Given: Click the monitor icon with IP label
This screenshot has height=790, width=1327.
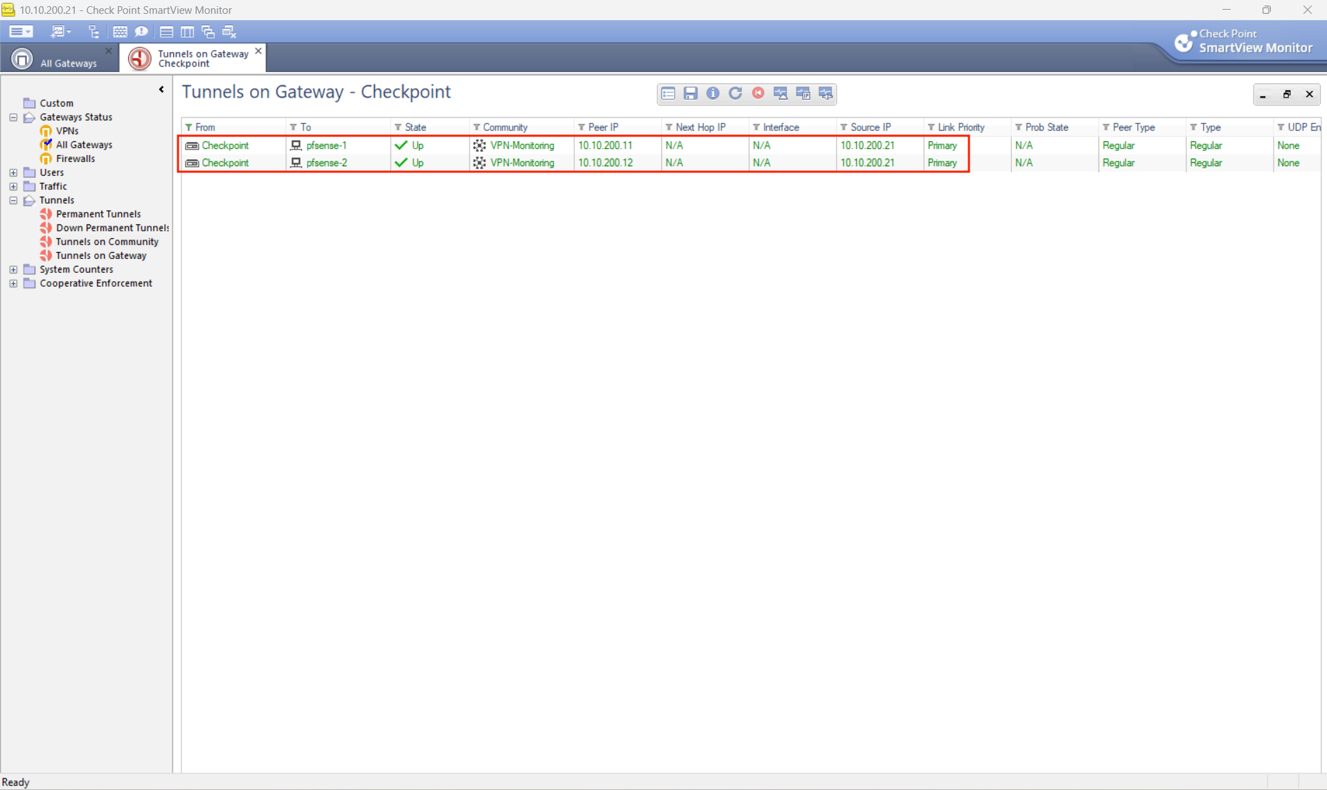Looking at the screenshot, I should [803, 93].
